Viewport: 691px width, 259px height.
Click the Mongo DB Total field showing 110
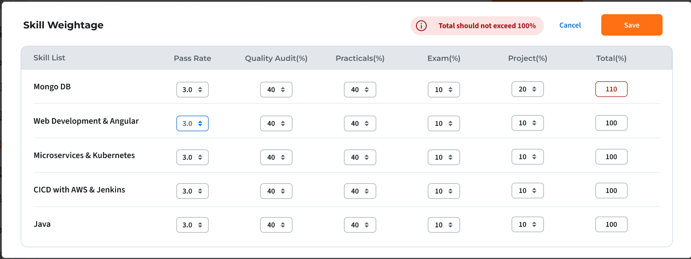[x=611, y=89]
